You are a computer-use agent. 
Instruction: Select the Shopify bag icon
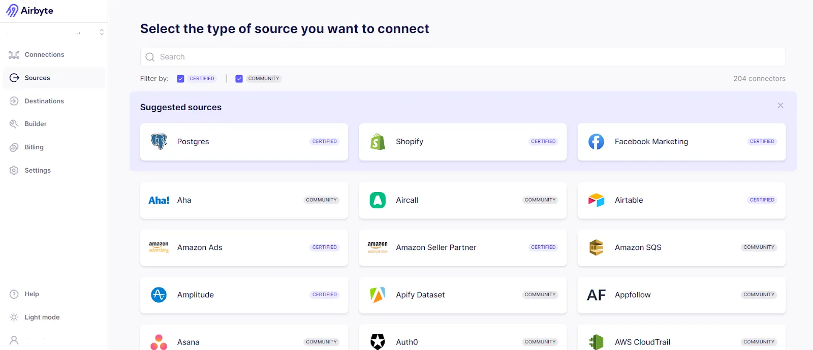point(378,142)
